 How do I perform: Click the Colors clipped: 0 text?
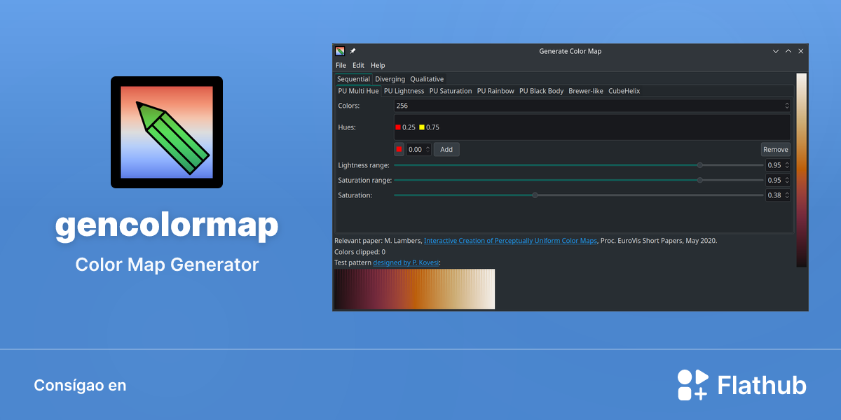point(360,251)
